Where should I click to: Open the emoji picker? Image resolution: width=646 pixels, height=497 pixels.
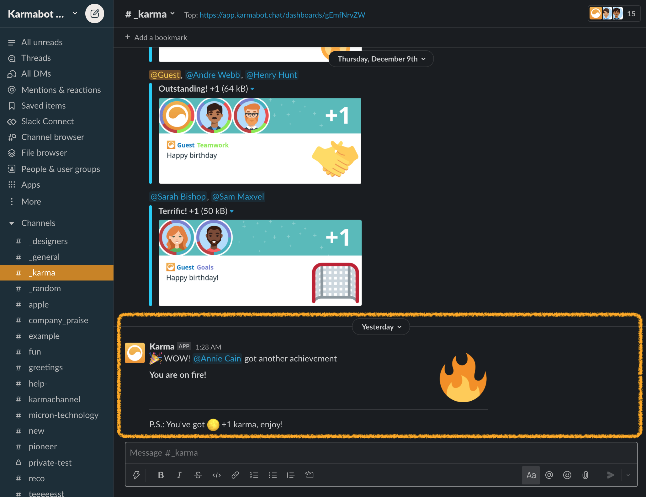(x=567, y=475)
